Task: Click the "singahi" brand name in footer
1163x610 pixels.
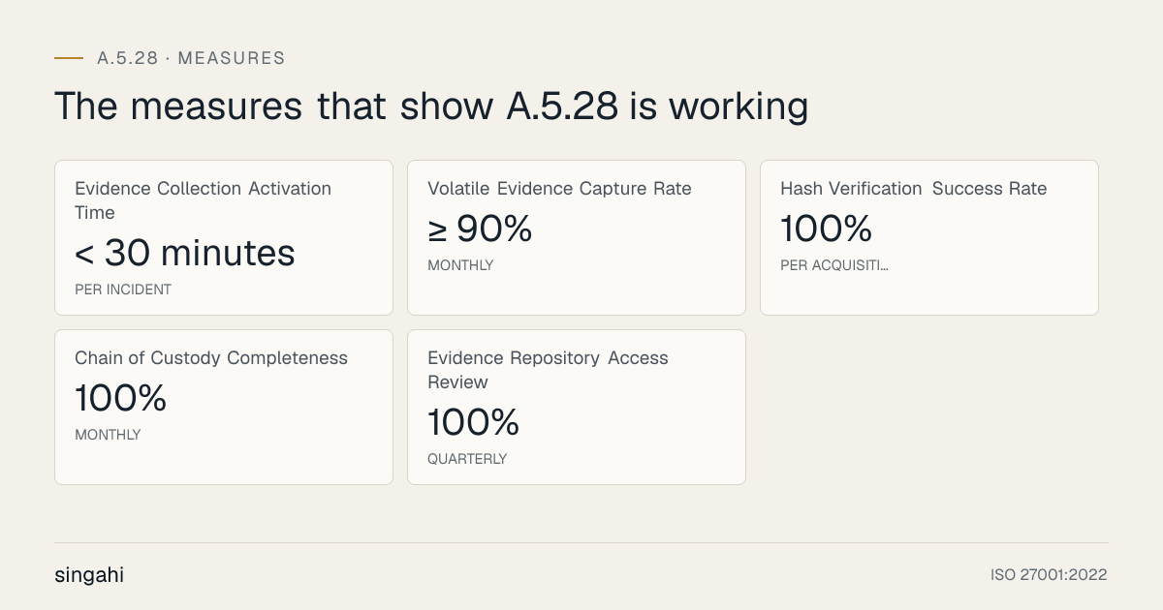Action: 89,575
